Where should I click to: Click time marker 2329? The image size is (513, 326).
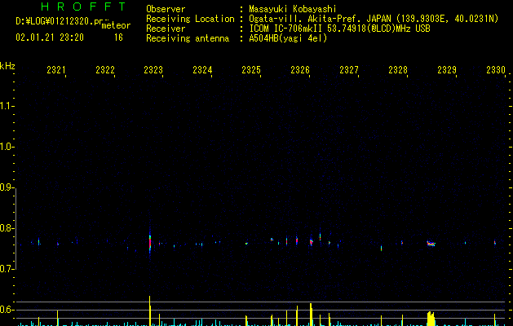coord(447,69)
